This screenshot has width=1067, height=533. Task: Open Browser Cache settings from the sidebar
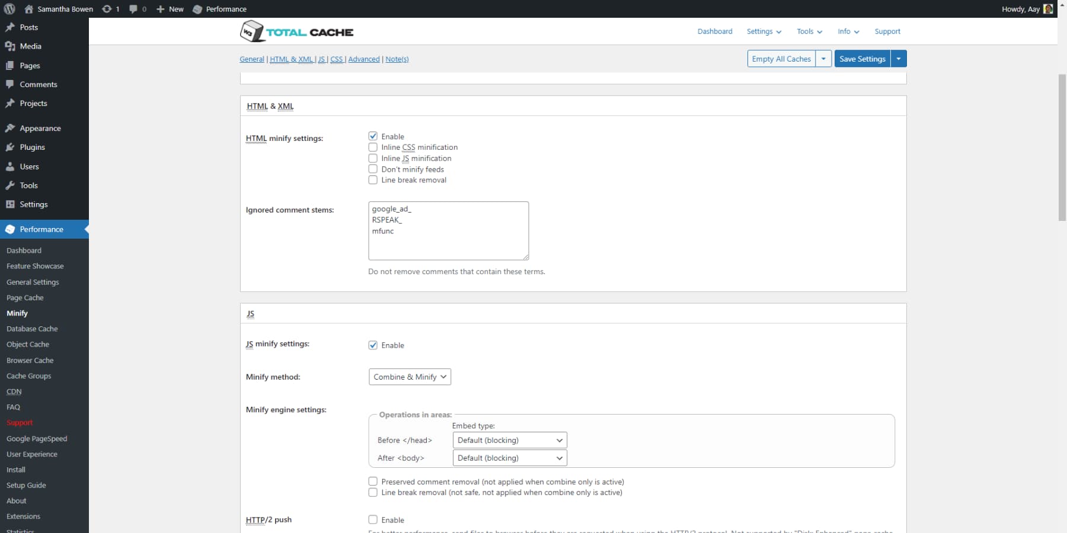pos(30,360)
